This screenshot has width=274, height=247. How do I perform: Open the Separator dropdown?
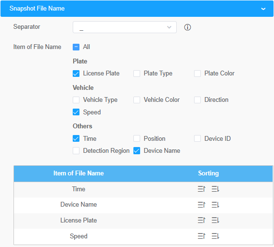pos(125,27)
